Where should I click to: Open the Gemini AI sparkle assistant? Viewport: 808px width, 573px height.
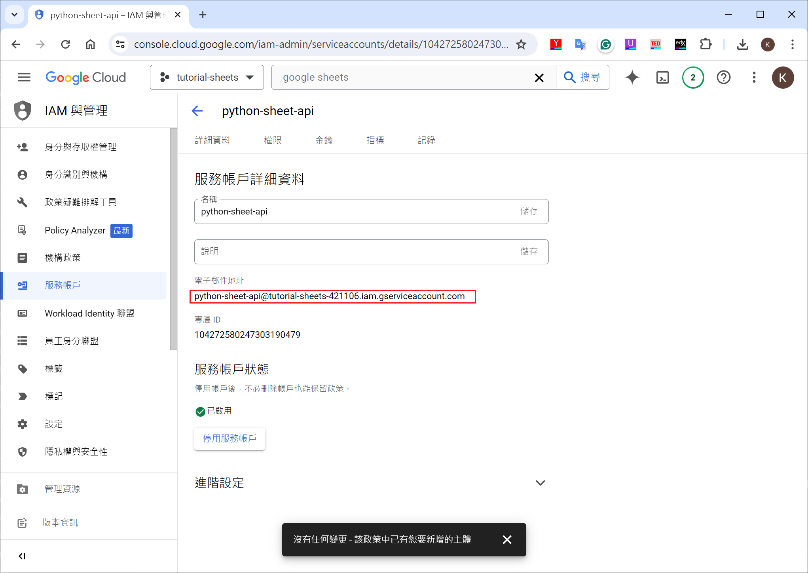pyautogui.click(x=632, y=77)
